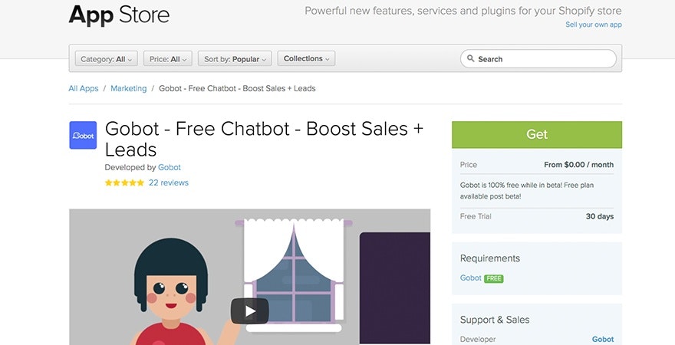
Task: Expand Sort by: Popular dropdown
Action: click(235, 59)
